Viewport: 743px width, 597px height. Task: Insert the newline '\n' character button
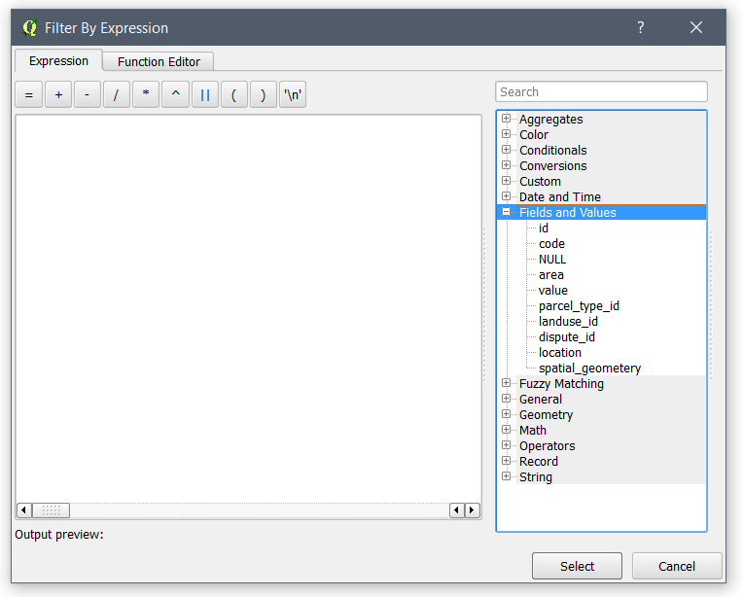point(293,95)
